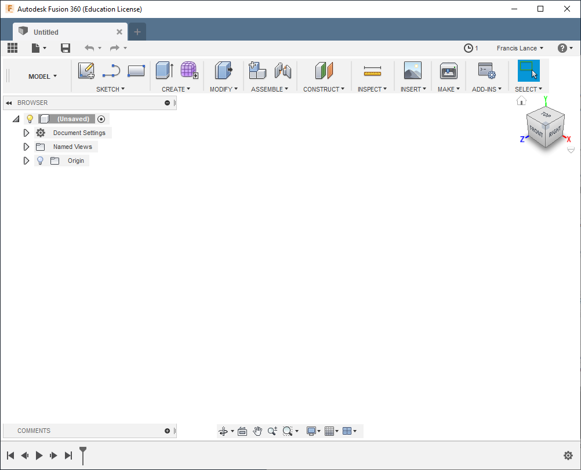
Task: Select the Pan hand tool
Action: point(257,431)
